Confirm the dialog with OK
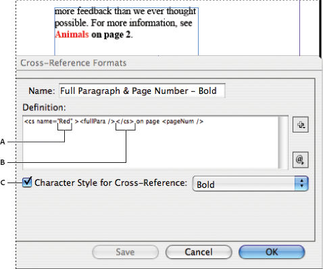Image resolution: width=323 pixels, height=269 pixels. [x=272, y=252]
